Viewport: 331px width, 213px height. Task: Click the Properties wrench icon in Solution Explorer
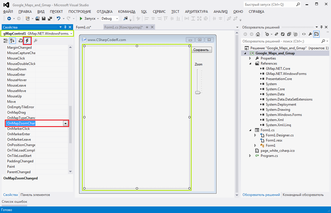310,34
